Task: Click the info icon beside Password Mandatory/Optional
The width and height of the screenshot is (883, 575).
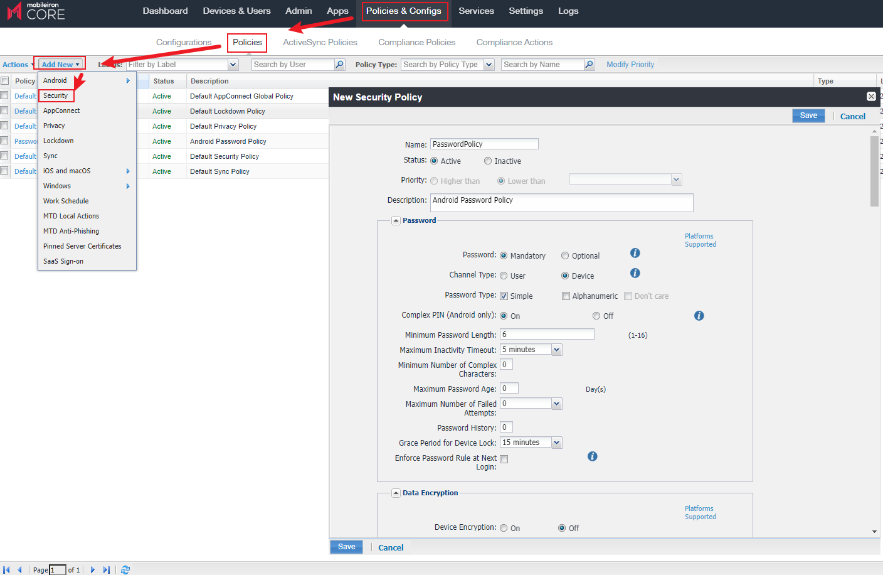Action: (635, 253)
